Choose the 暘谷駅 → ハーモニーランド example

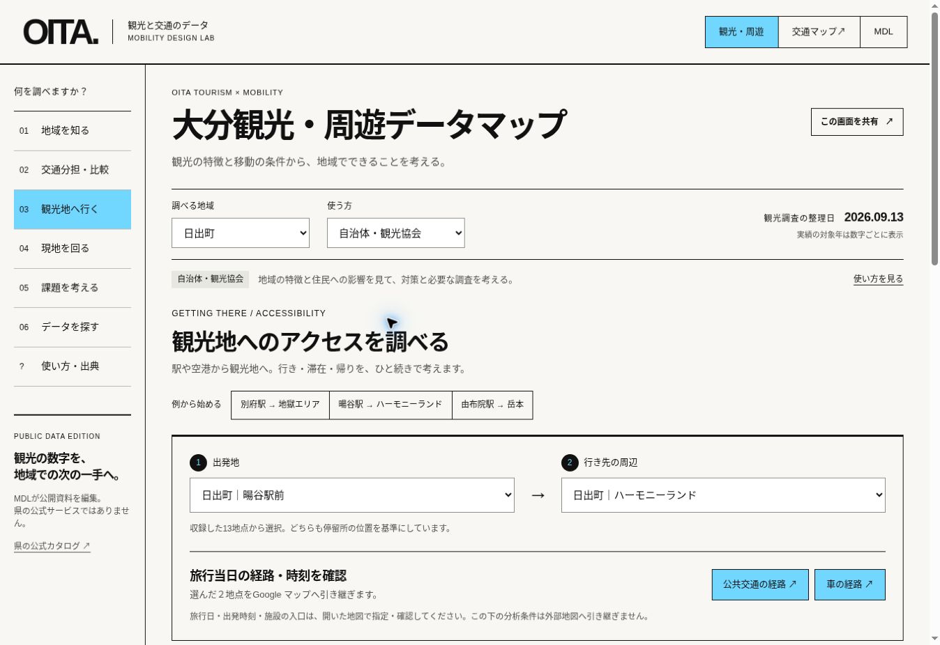click(391, 405)
